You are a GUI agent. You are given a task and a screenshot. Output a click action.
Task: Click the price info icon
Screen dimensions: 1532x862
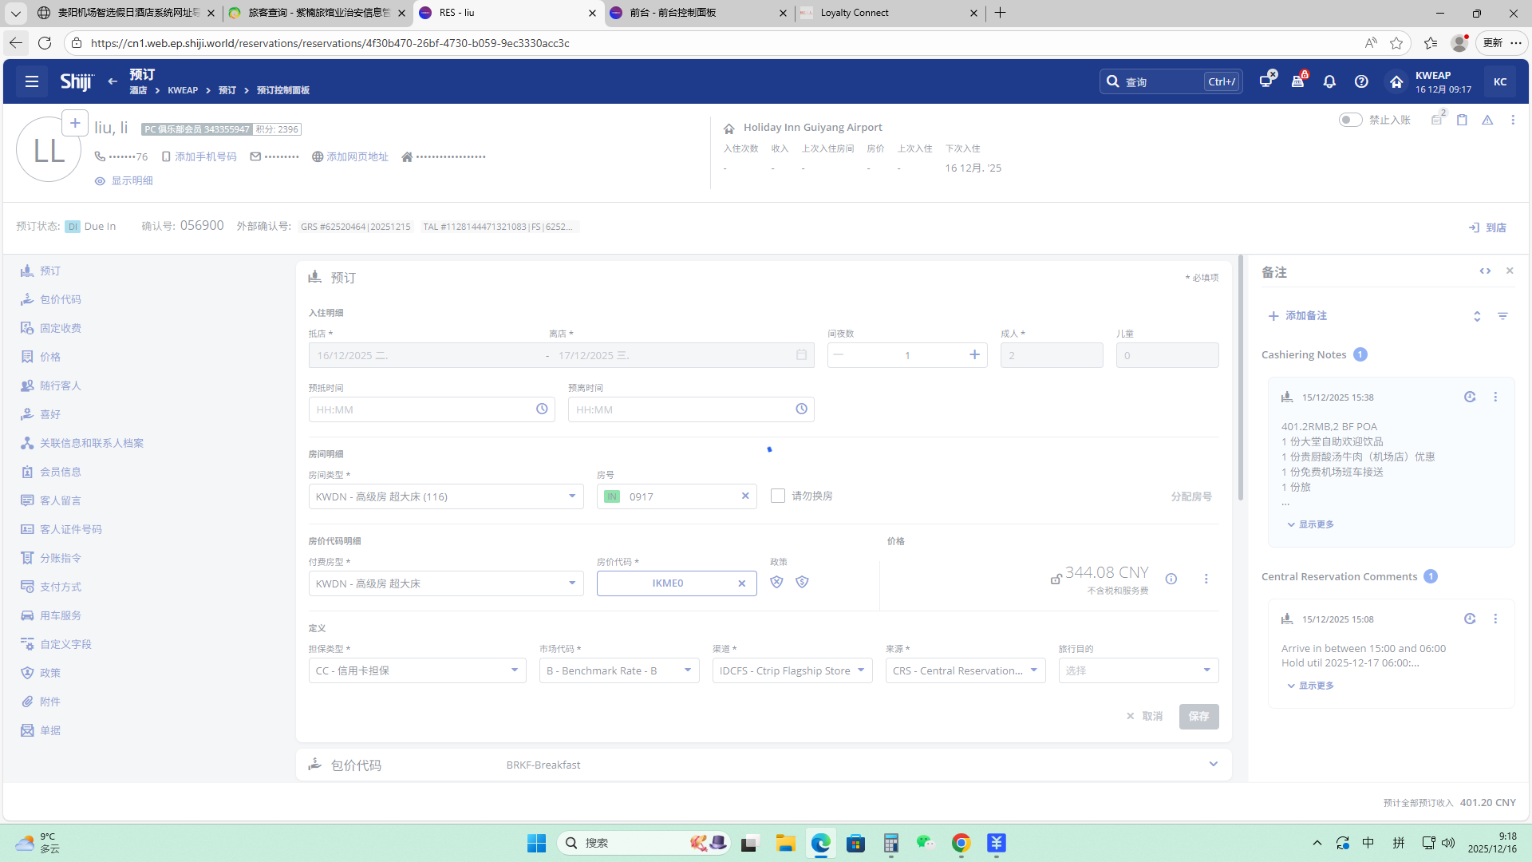click(1171, 579)
